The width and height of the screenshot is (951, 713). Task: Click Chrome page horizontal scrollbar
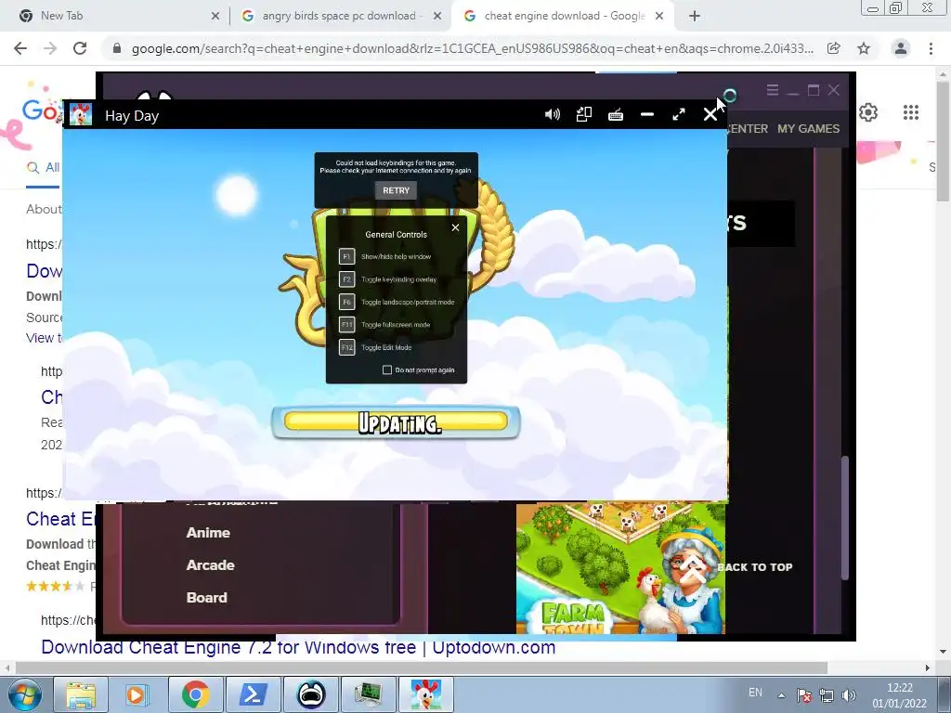[421, 668]
